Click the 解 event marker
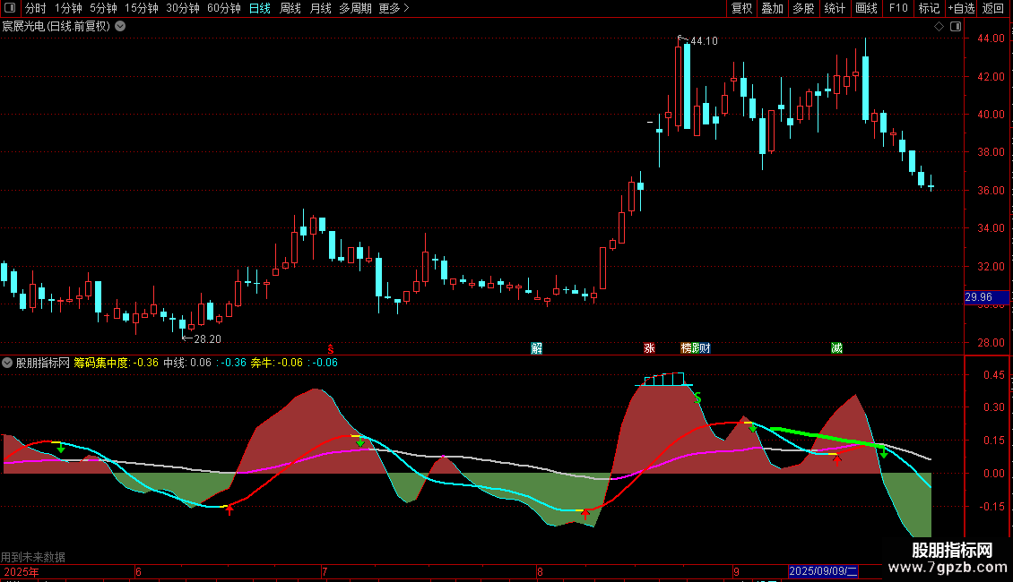Image resolution: width=1013 pixels, height=582 pixels. coord(536,348)
